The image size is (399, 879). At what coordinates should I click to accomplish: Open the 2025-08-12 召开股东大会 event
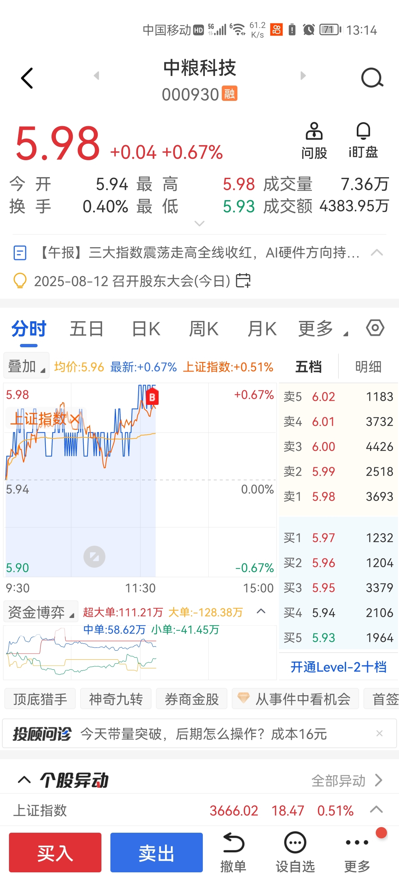tap(133, 281)
